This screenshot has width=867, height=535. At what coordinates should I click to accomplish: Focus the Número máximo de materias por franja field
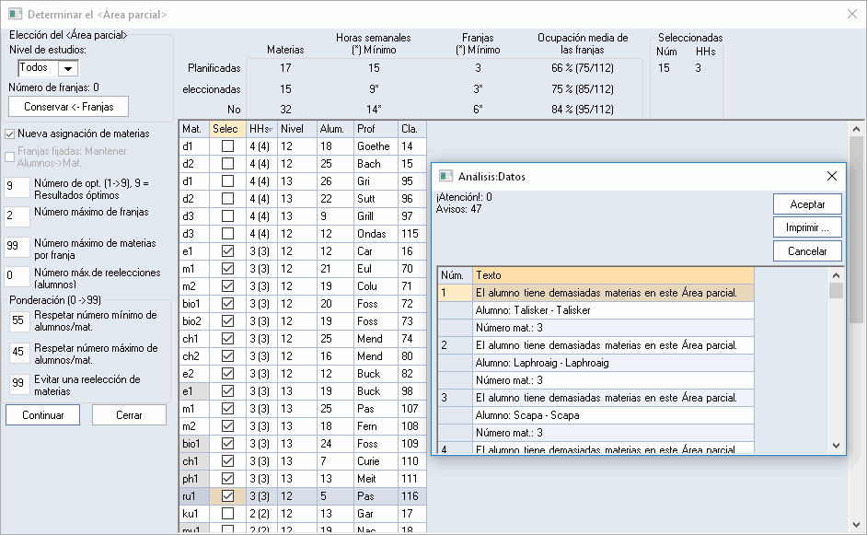point(17,246)
